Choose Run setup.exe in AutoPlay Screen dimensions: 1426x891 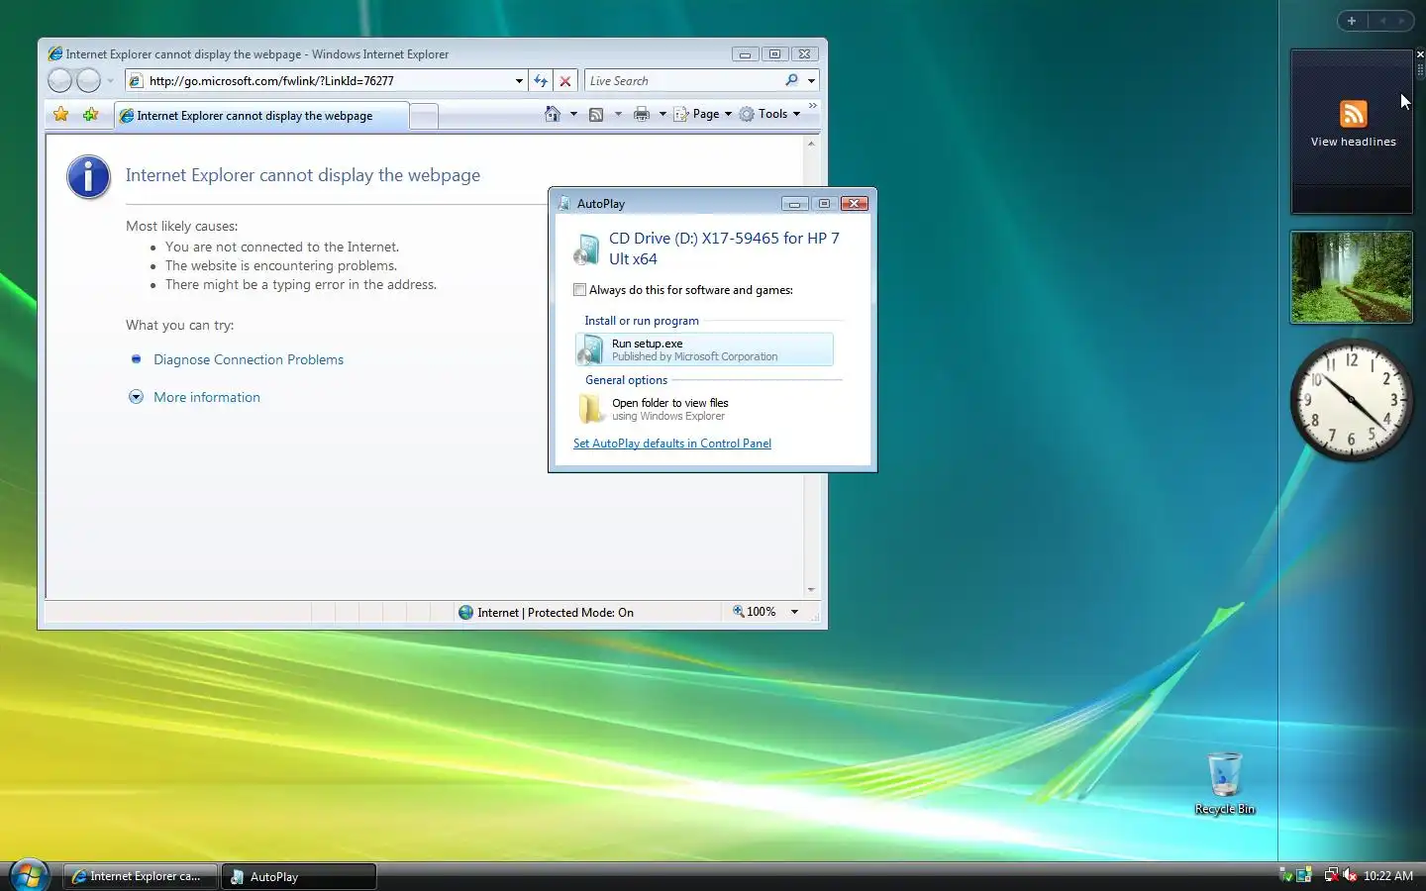(704, 349)
